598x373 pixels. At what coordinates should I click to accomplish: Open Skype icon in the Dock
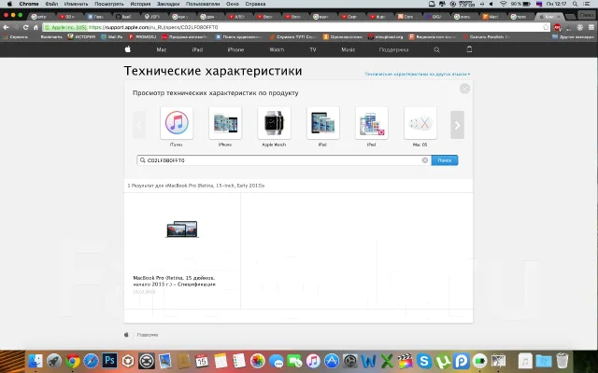tap(423, 361)
